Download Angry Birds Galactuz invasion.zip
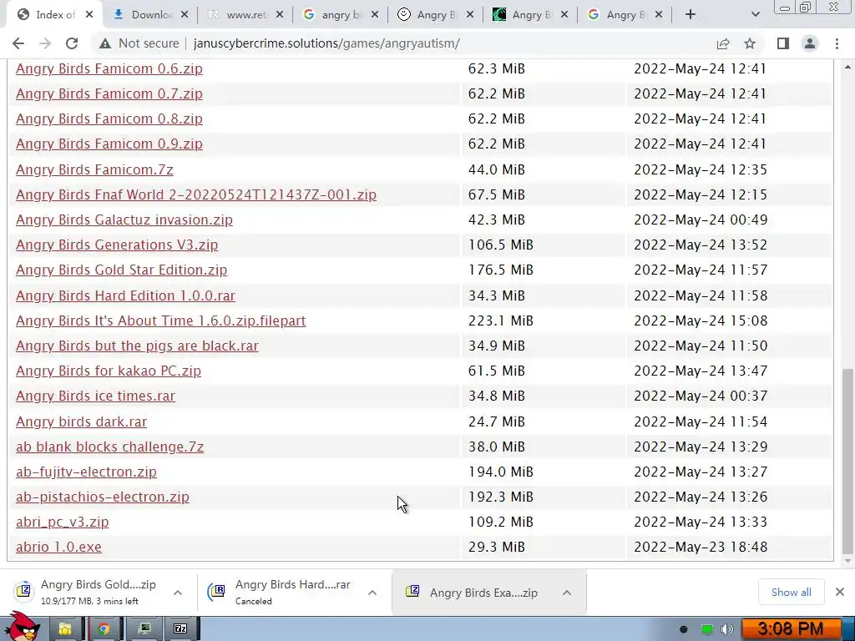 coord(124,220)
